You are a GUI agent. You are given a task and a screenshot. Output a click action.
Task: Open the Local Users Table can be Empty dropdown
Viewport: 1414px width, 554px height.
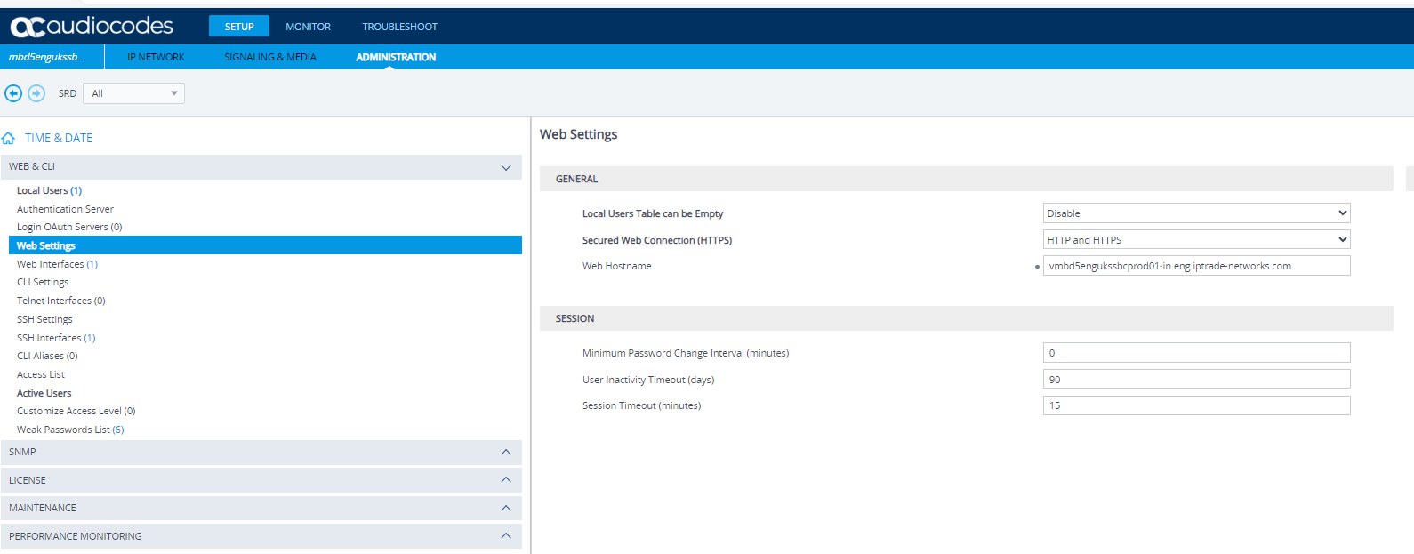point(1196,213)
